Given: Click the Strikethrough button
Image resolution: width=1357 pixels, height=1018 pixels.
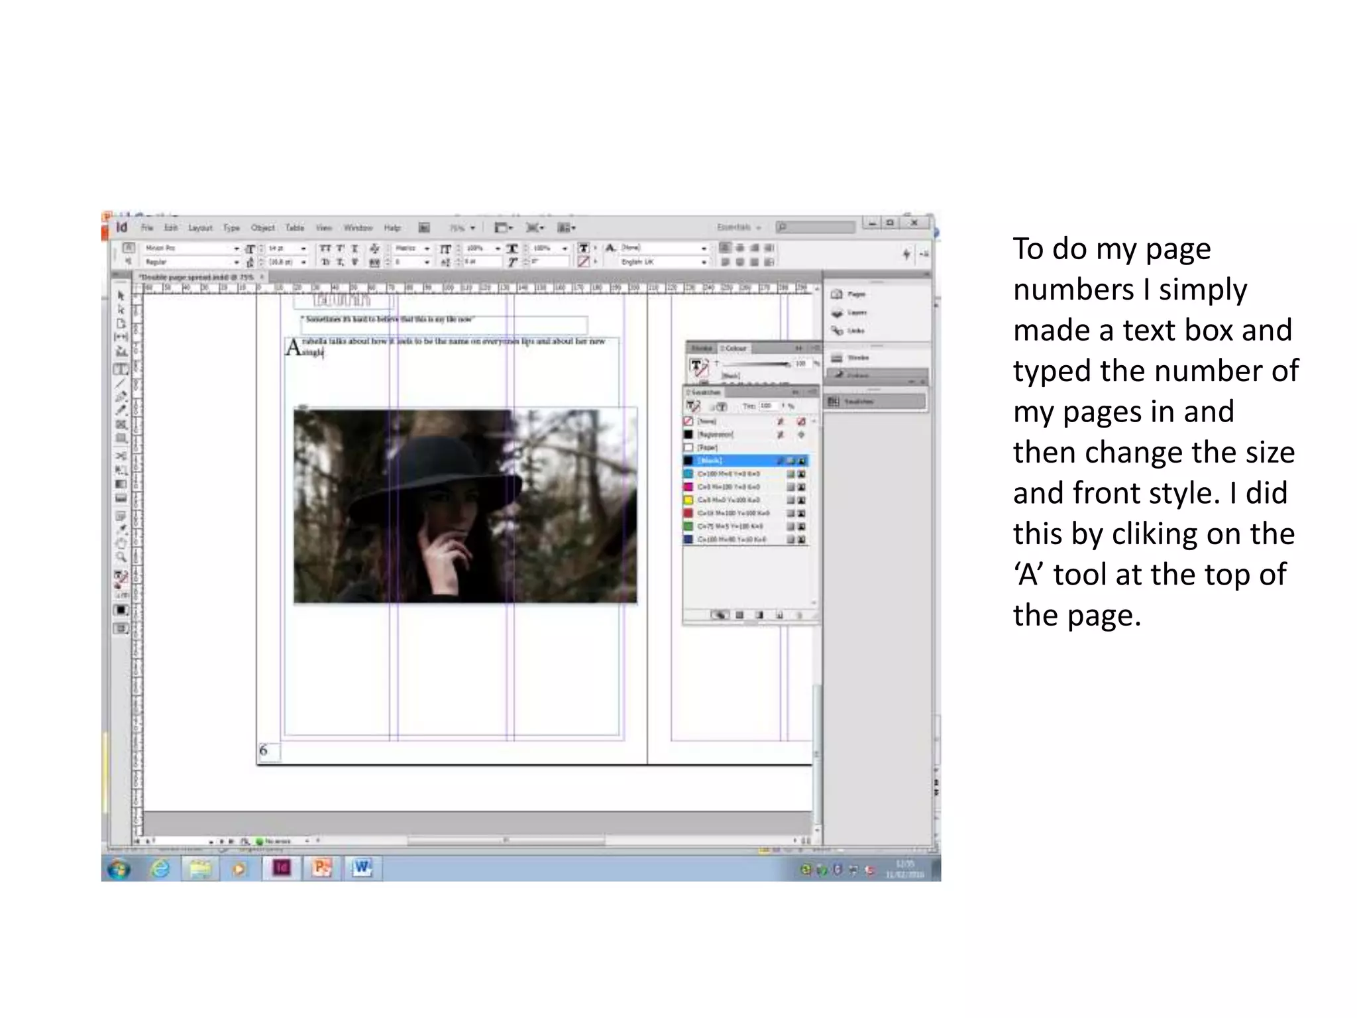Looking at the screenshot, I should (x=354, y=262).
